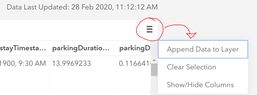Viewport: 257px width, 95px height.
Task: Open the table options hamburger menu
Action: tap(149, 29)
